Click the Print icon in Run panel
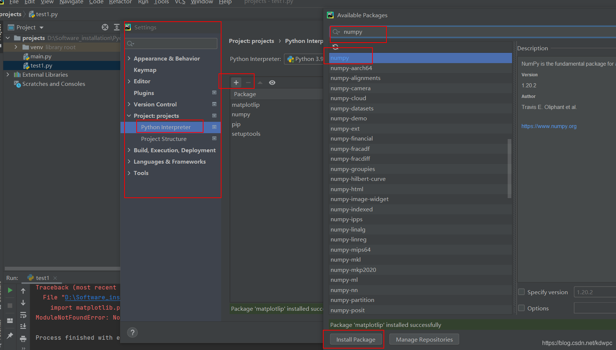This screenshot has width=616, height=350. tap(23, 338)
